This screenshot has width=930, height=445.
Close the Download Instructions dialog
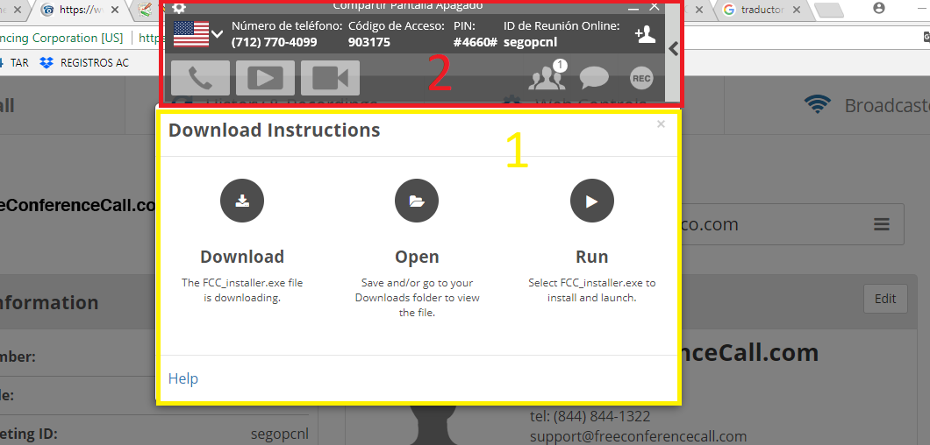[x=661, y=124]
